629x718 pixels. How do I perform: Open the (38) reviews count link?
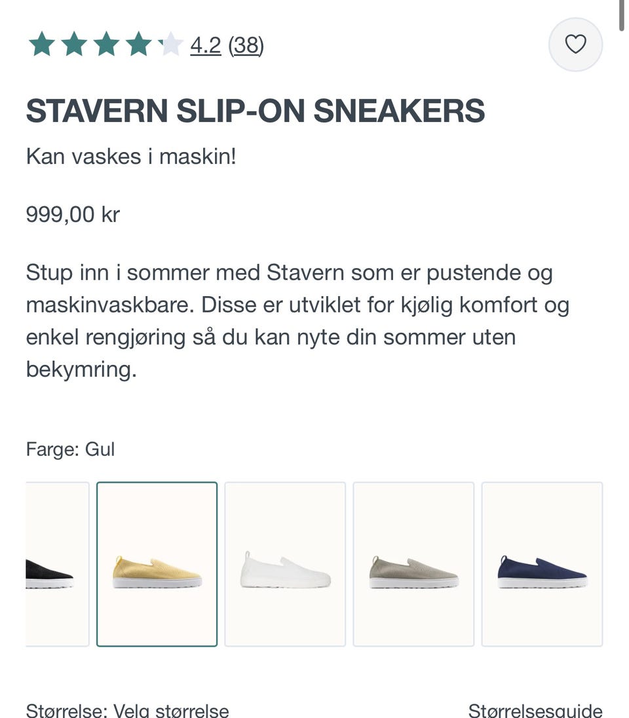coord(246,45)
